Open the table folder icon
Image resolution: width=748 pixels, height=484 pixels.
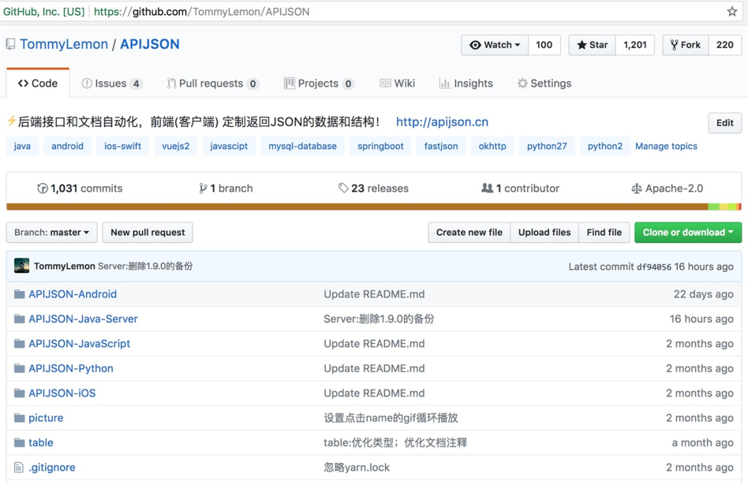19,442
